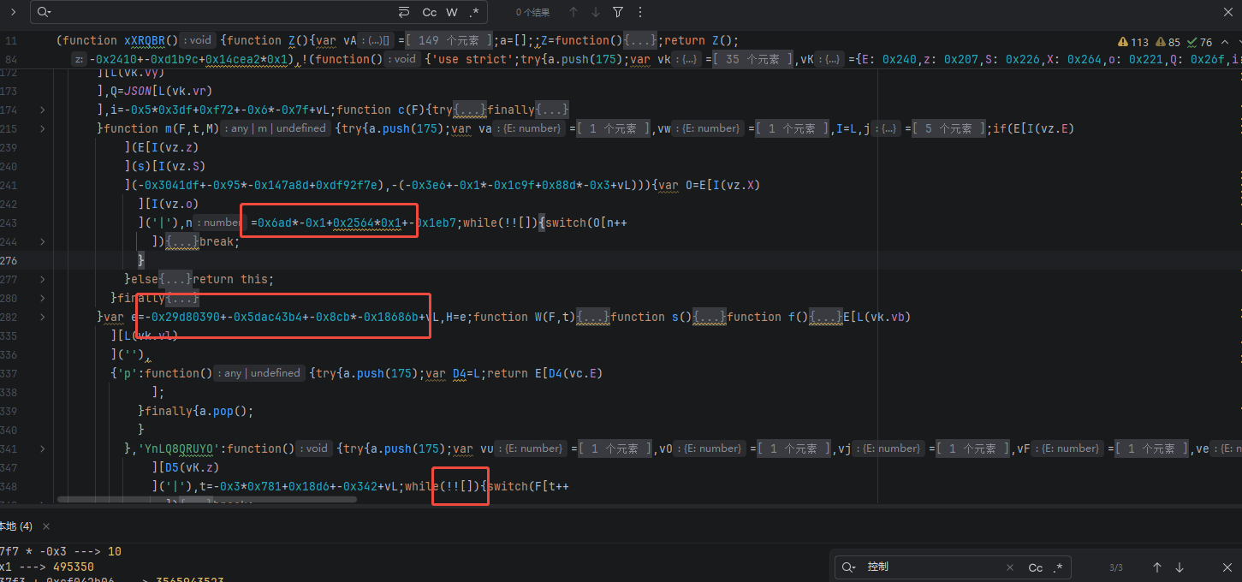1242x582 pixels.
Task: Expand the fold at line 277
Action: click(43, 279)
